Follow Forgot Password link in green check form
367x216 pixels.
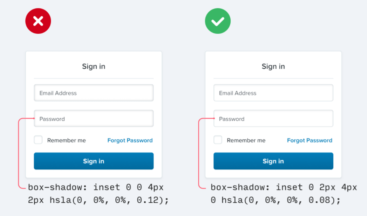click(x=310, y=140)
